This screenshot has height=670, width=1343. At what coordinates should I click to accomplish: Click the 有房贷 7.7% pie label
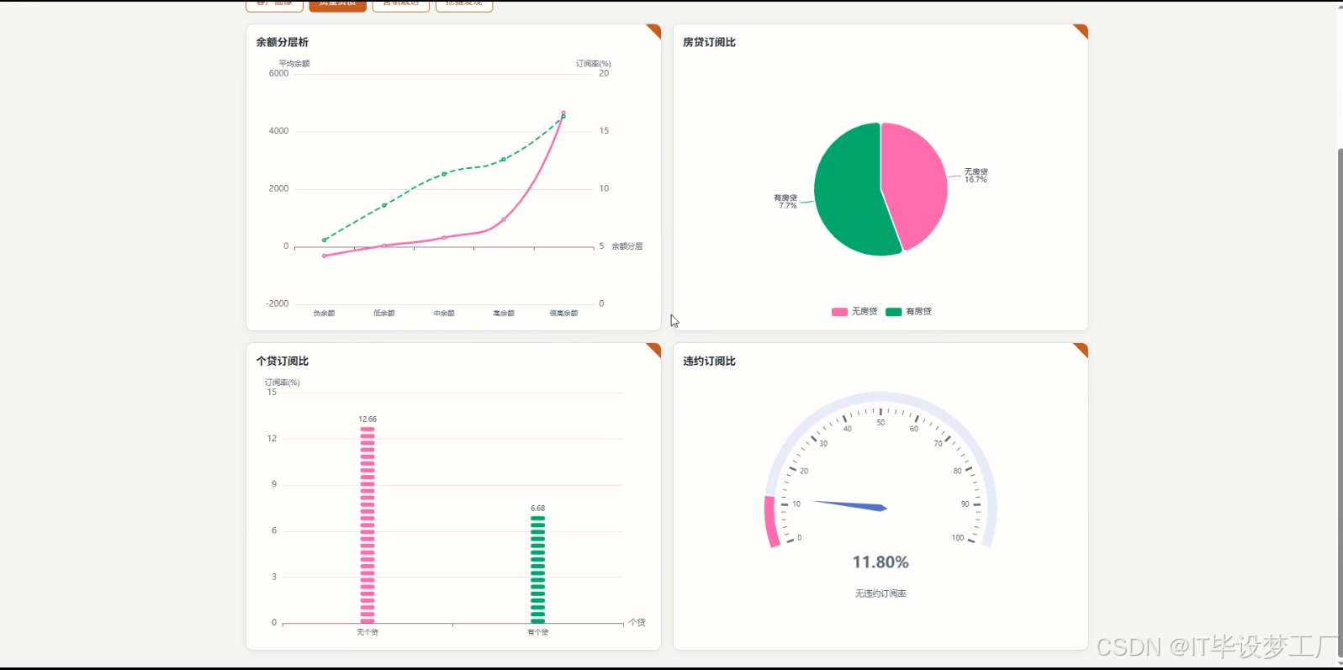click(785, 202)
